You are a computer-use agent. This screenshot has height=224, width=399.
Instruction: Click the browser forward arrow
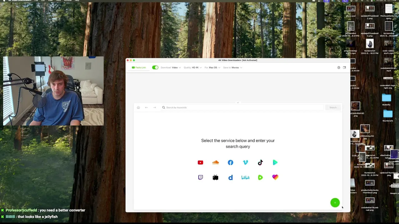pyautogui.click(x=155, y=107)
